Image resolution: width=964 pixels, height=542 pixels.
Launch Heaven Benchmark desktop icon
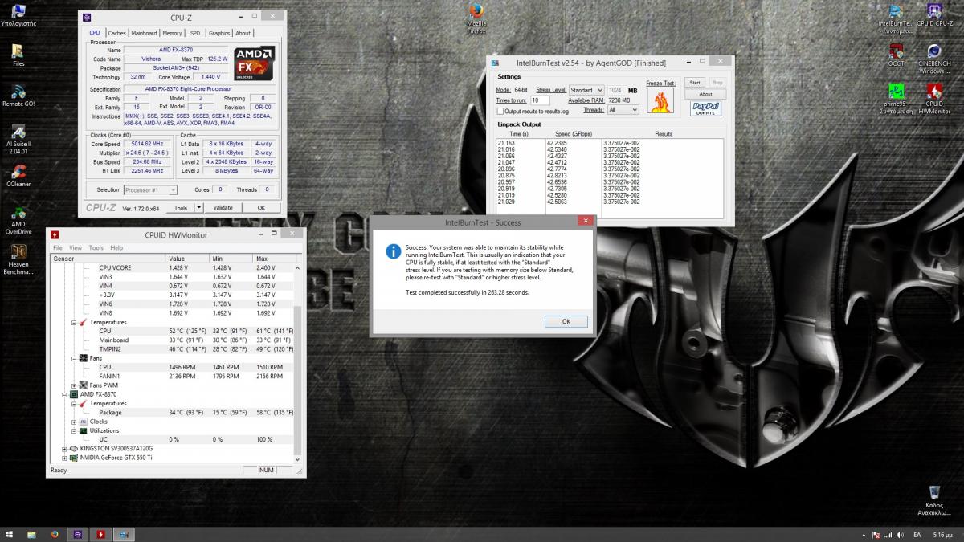(x=18, y=259)
